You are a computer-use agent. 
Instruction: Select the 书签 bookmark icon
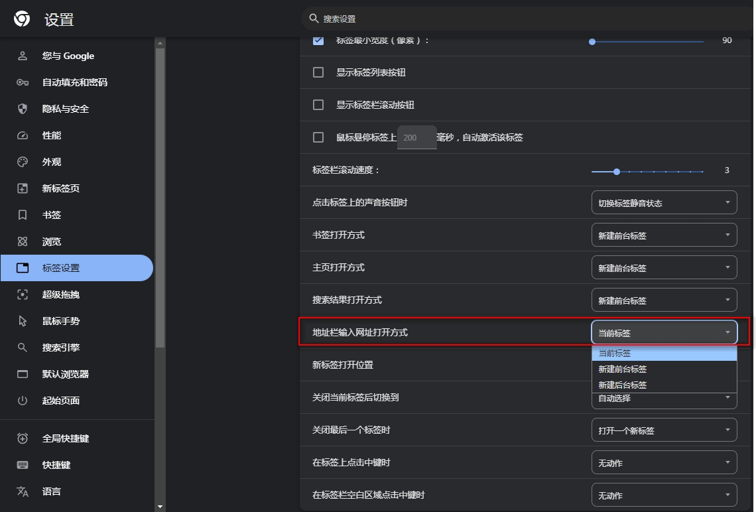[x=22, y=215]
